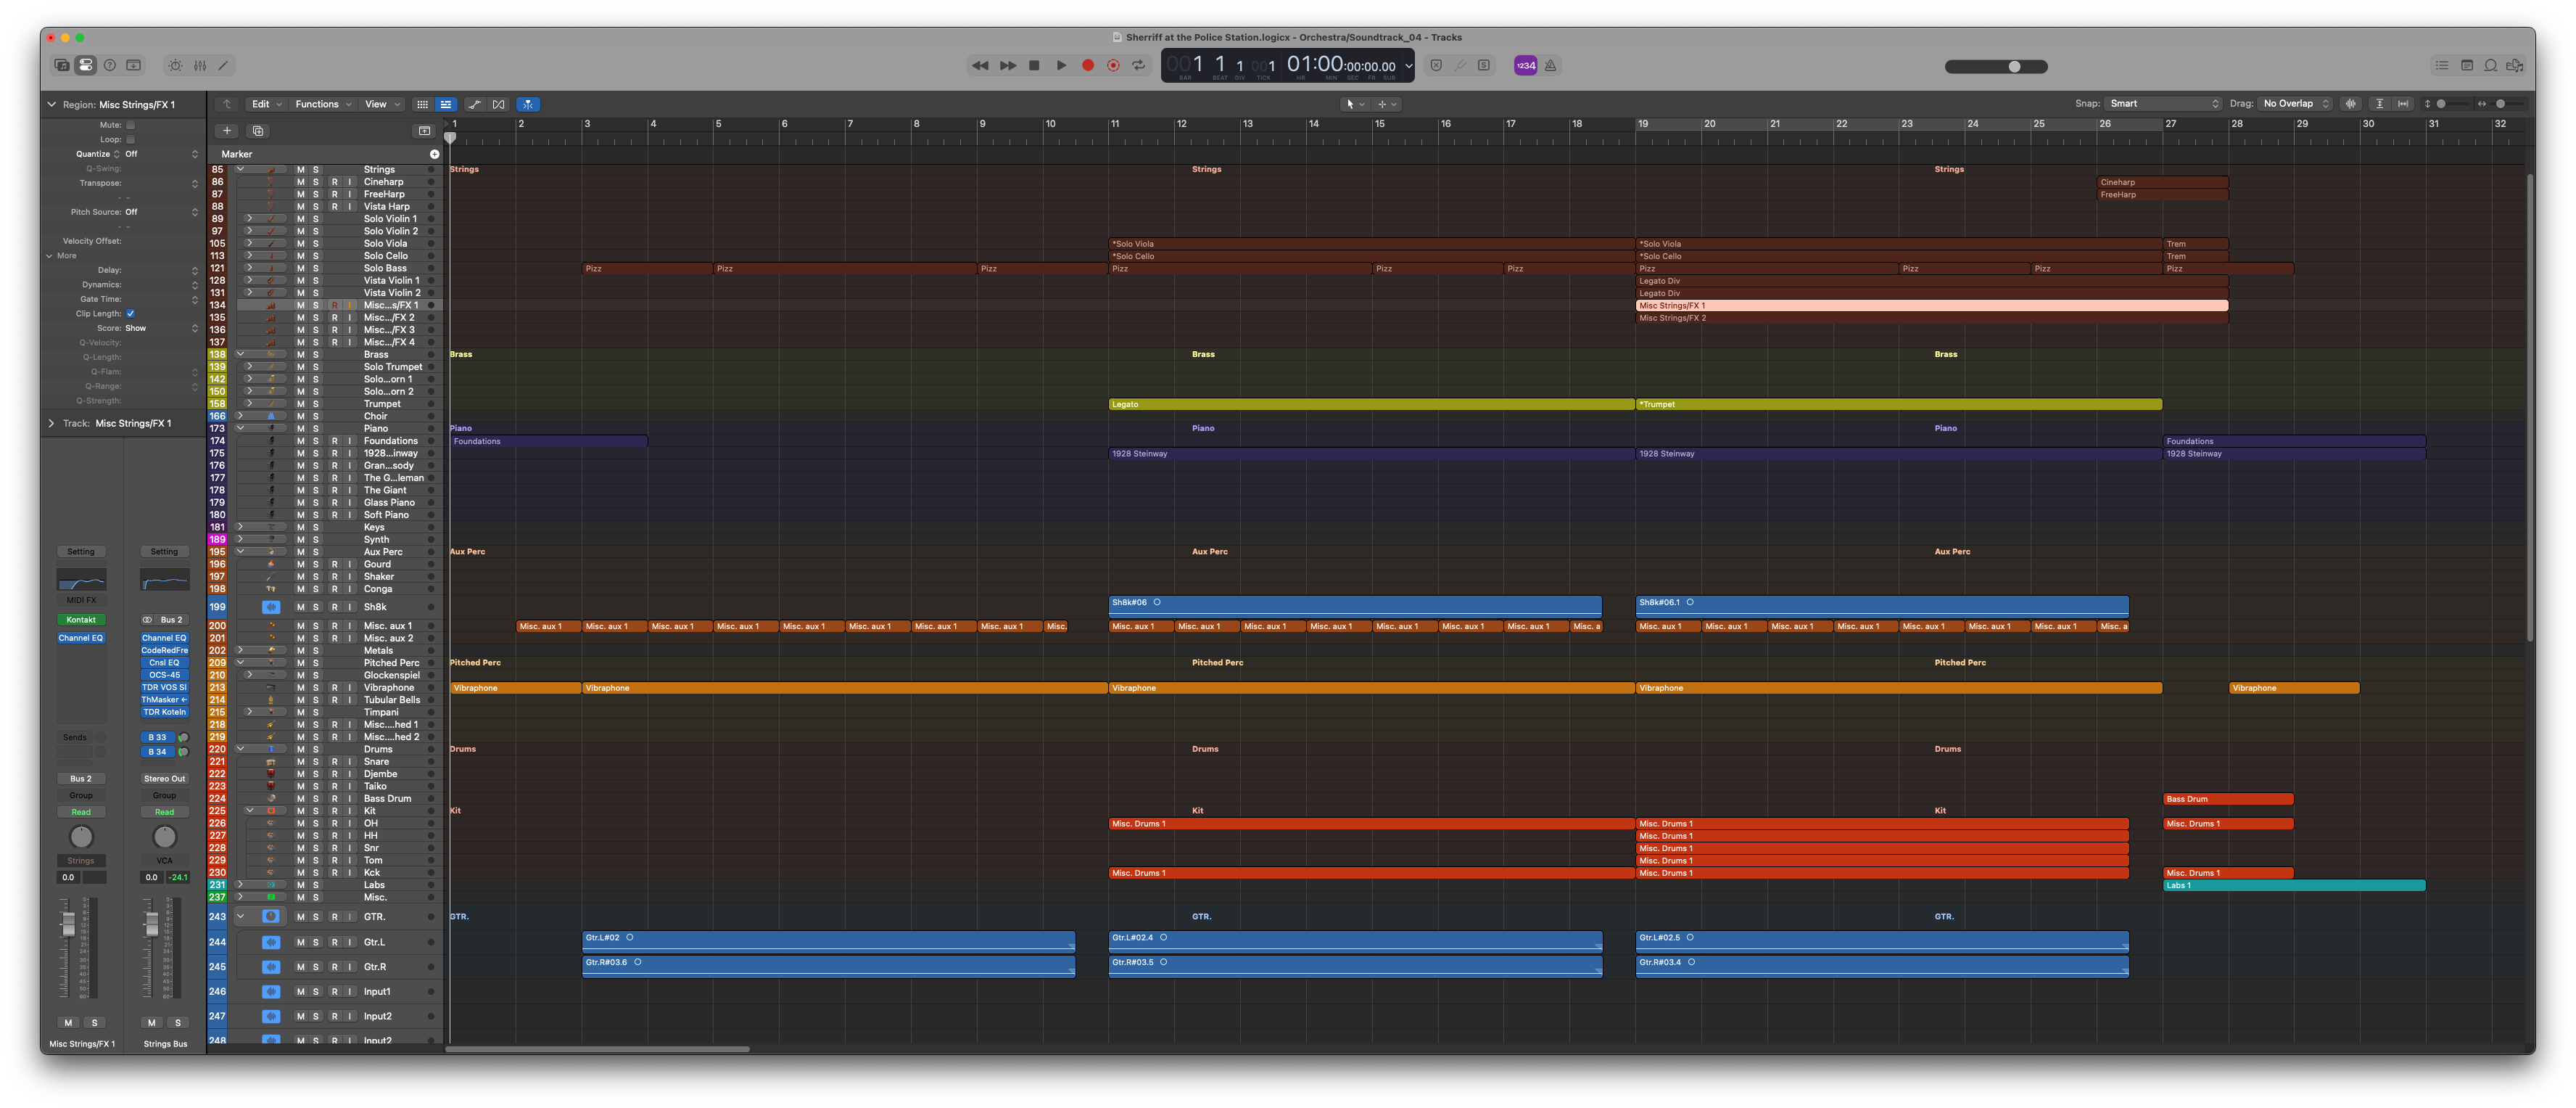Click the Stereo Out output button
Screen dimensions: 2576x1108
tap(164, 779)
